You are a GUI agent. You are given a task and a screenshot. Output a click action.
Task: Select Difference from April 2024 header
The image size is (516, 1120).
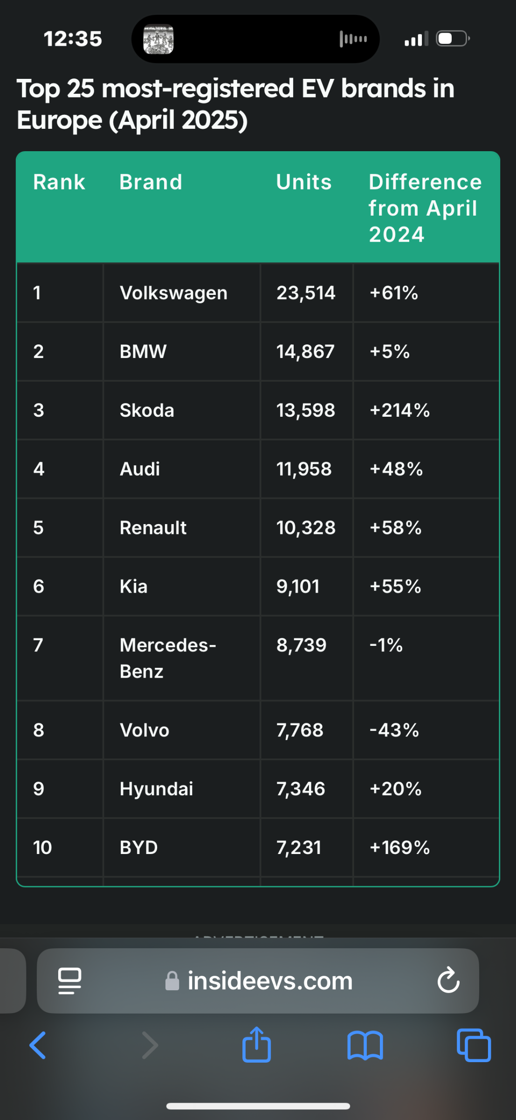point(425,208)
